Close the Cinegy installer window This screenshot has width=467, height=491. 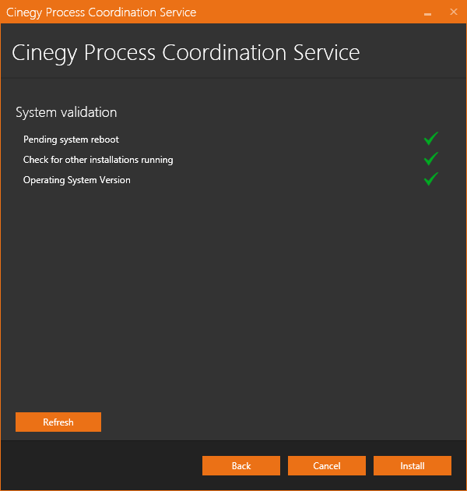click(454, 12)
